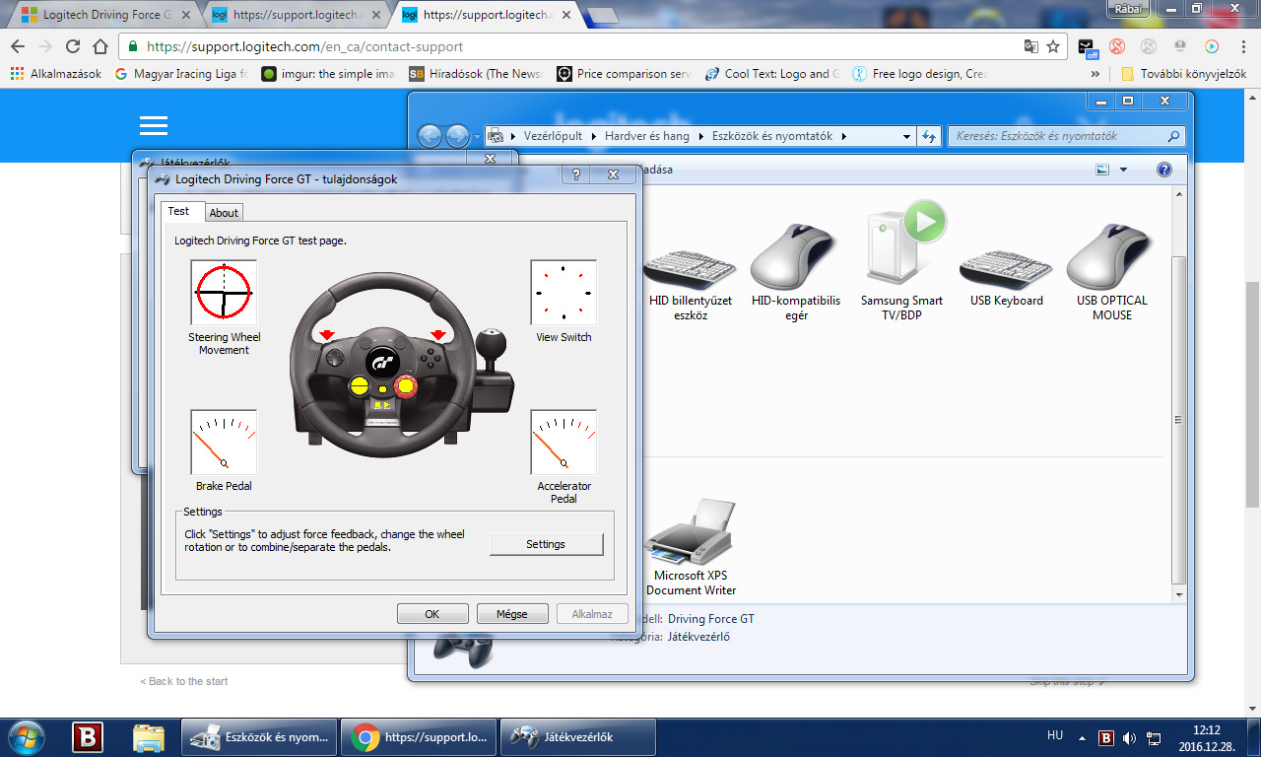
Task: Click the help question-mark button in properties dialog
Action: coord(576,174)
